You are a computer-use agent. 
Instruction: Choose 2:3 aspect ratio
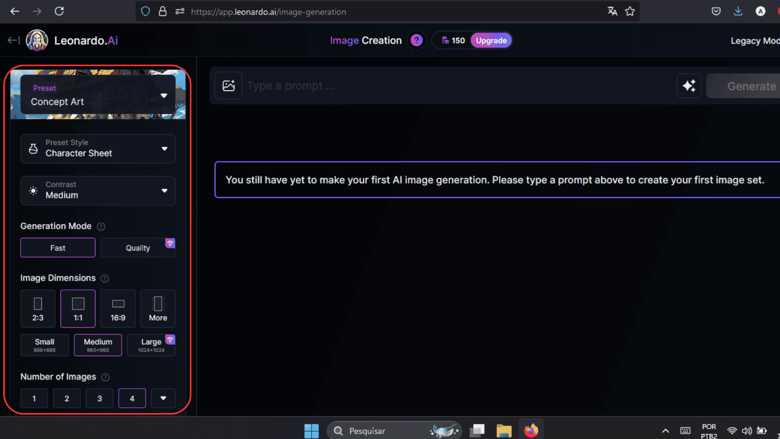tap(38, 309)
